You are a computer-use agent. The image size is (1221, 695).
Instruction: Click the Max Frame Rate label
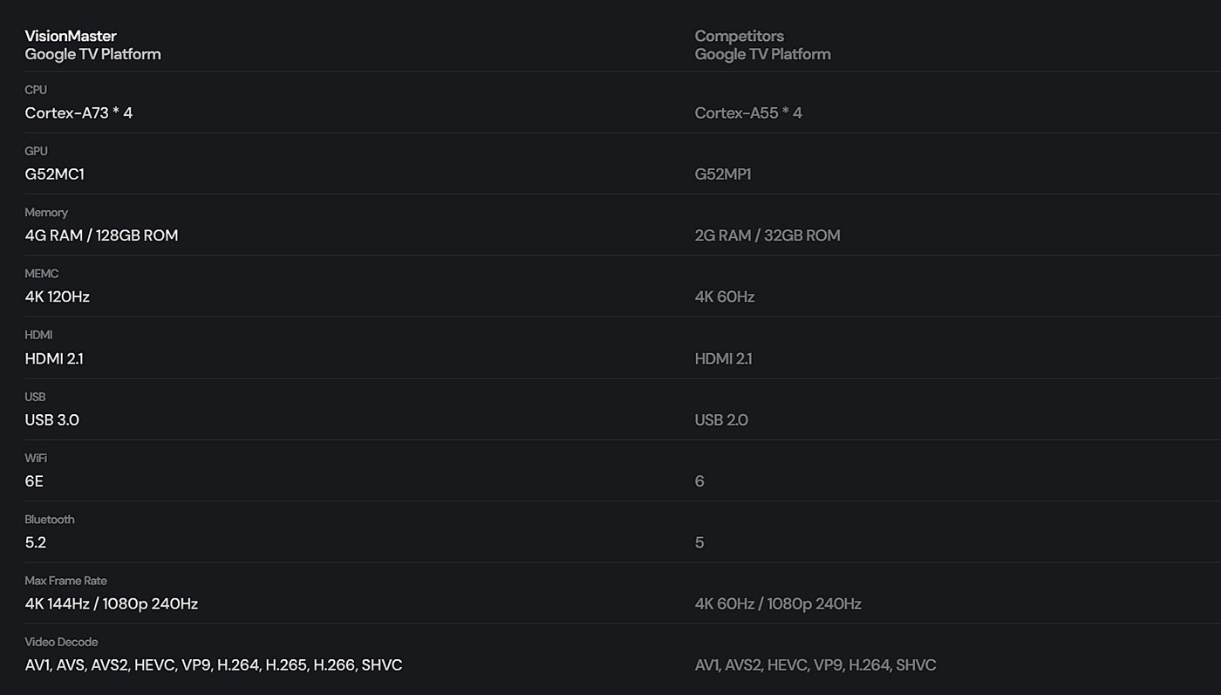[65, 581]
